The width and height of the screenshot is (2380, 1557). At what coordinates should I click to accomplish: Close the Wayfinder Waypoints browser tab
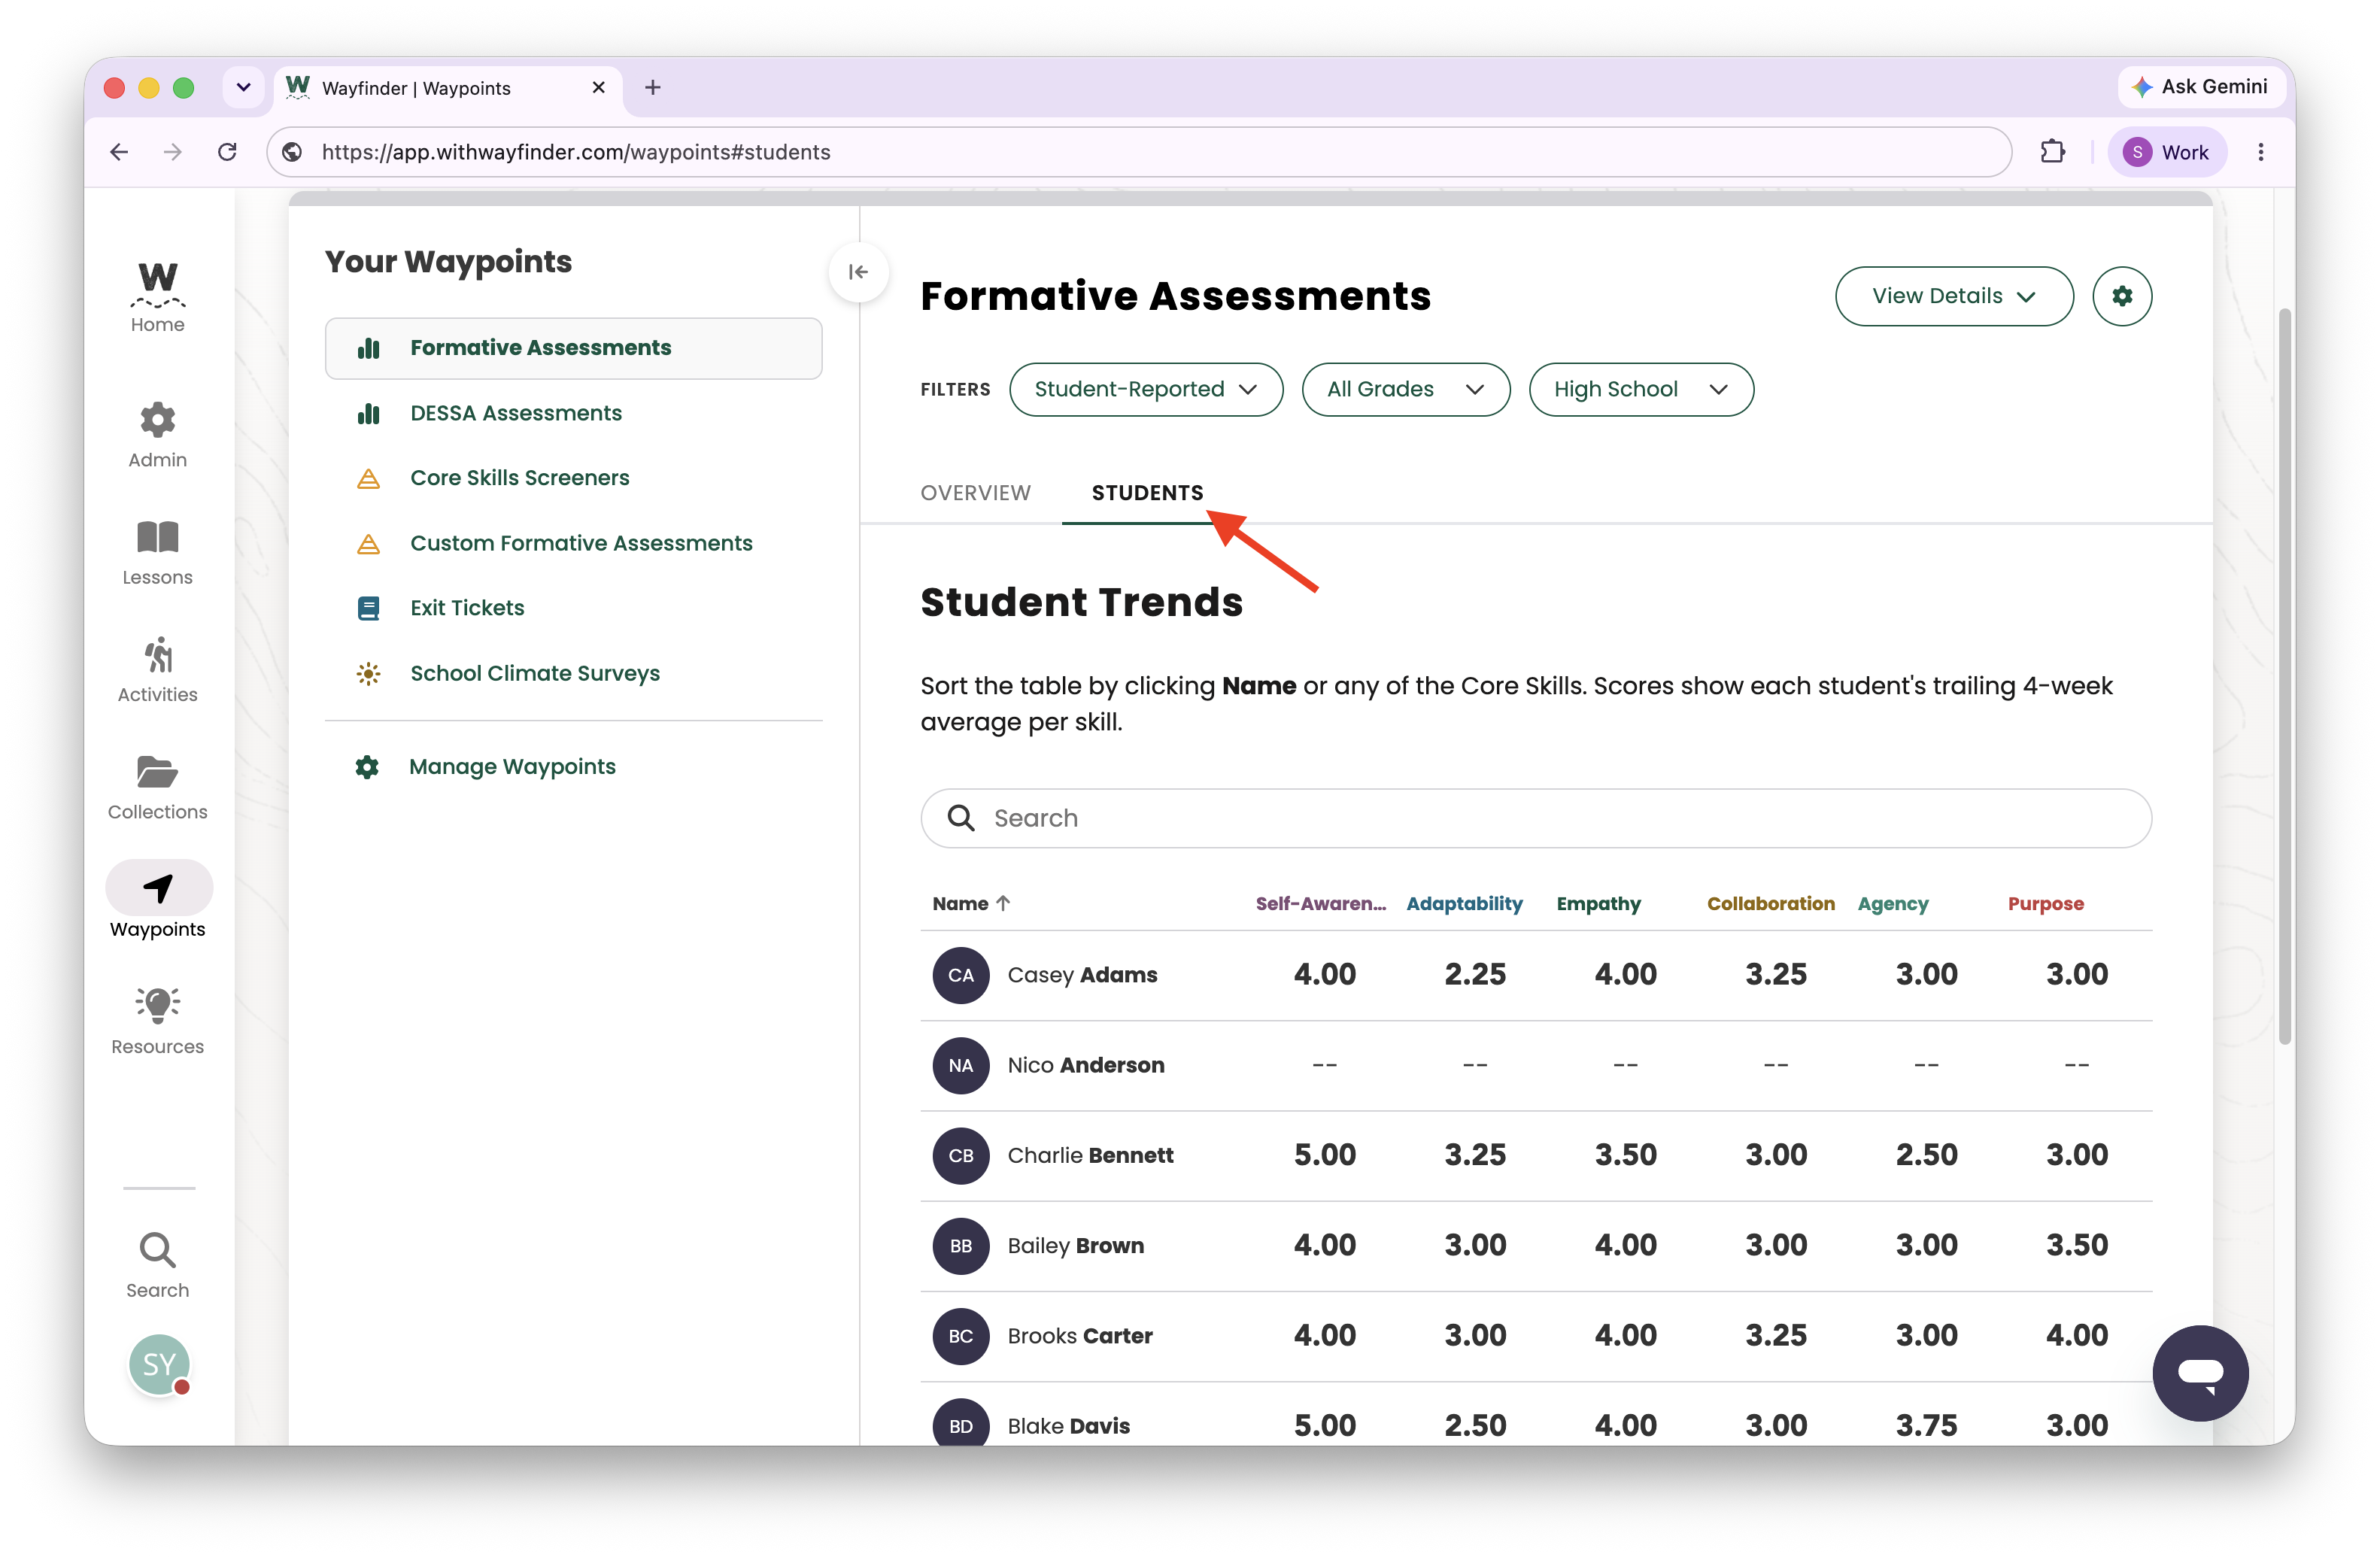click(598, 88)
